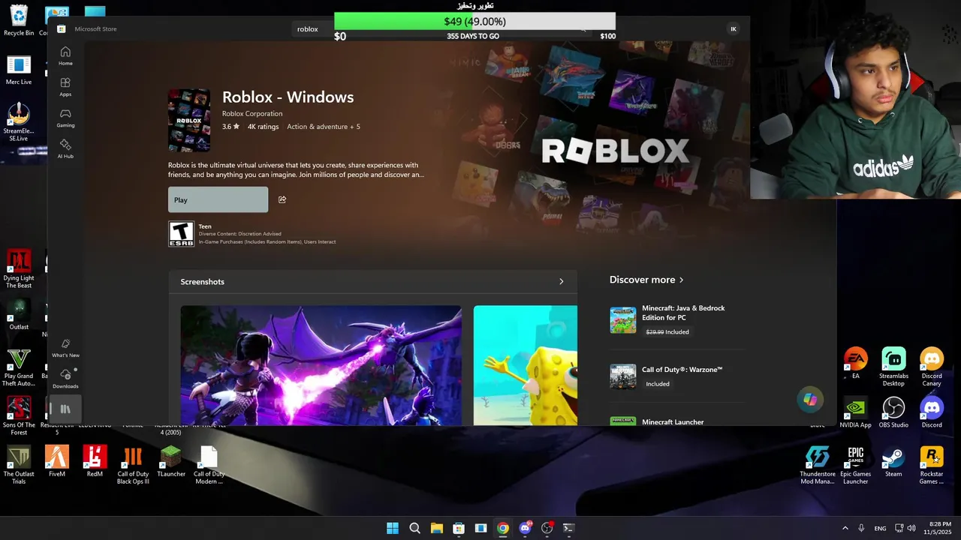Open AI Hub in the Store sidebar
Image resolution: width=961 pixels, height=540 pixels.
pos(65,148)
